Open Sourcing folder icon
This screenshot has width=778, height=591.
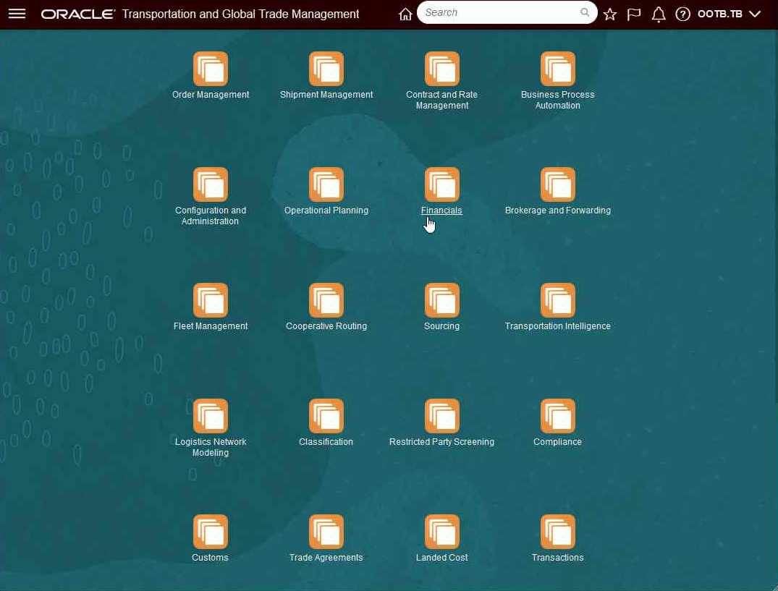(x=441, y=300)
